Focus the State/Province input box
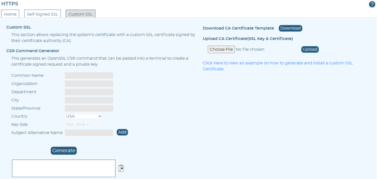This screenshot has height=179, width=377. pos(89,108)
